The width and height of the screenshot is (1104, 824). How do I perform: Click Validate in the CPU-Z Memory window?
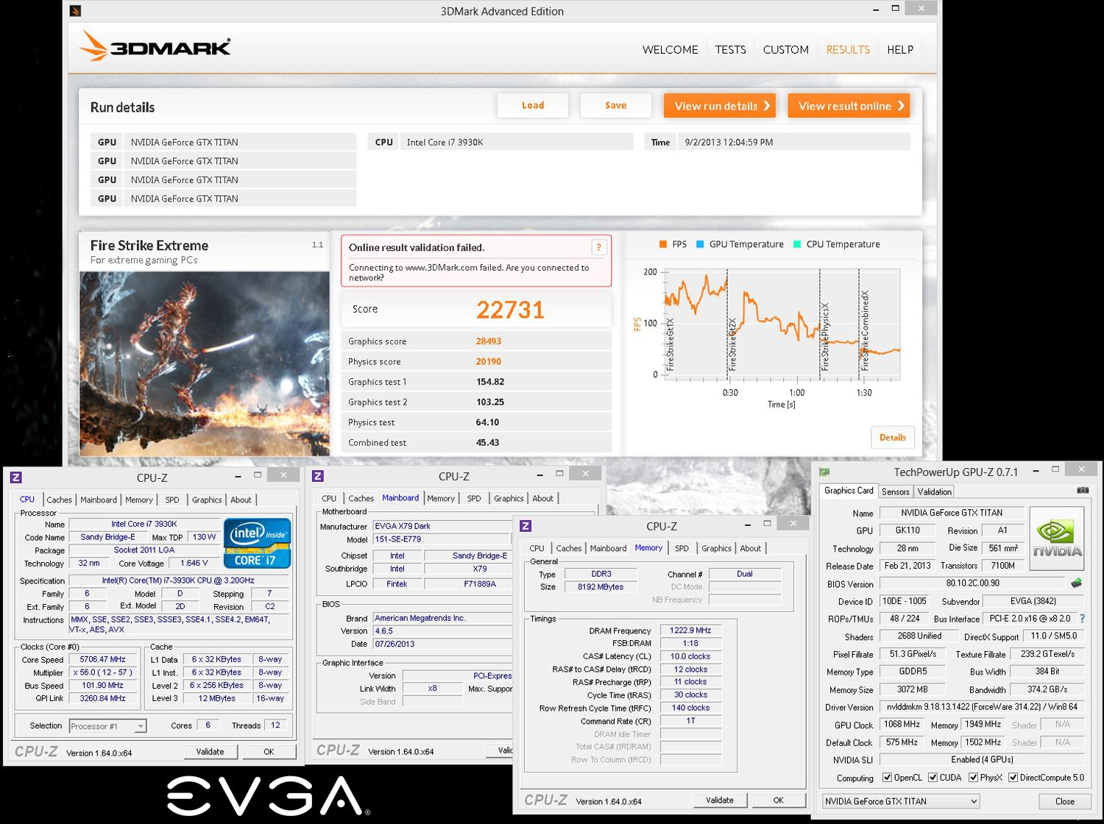click(x=720, y=800)
